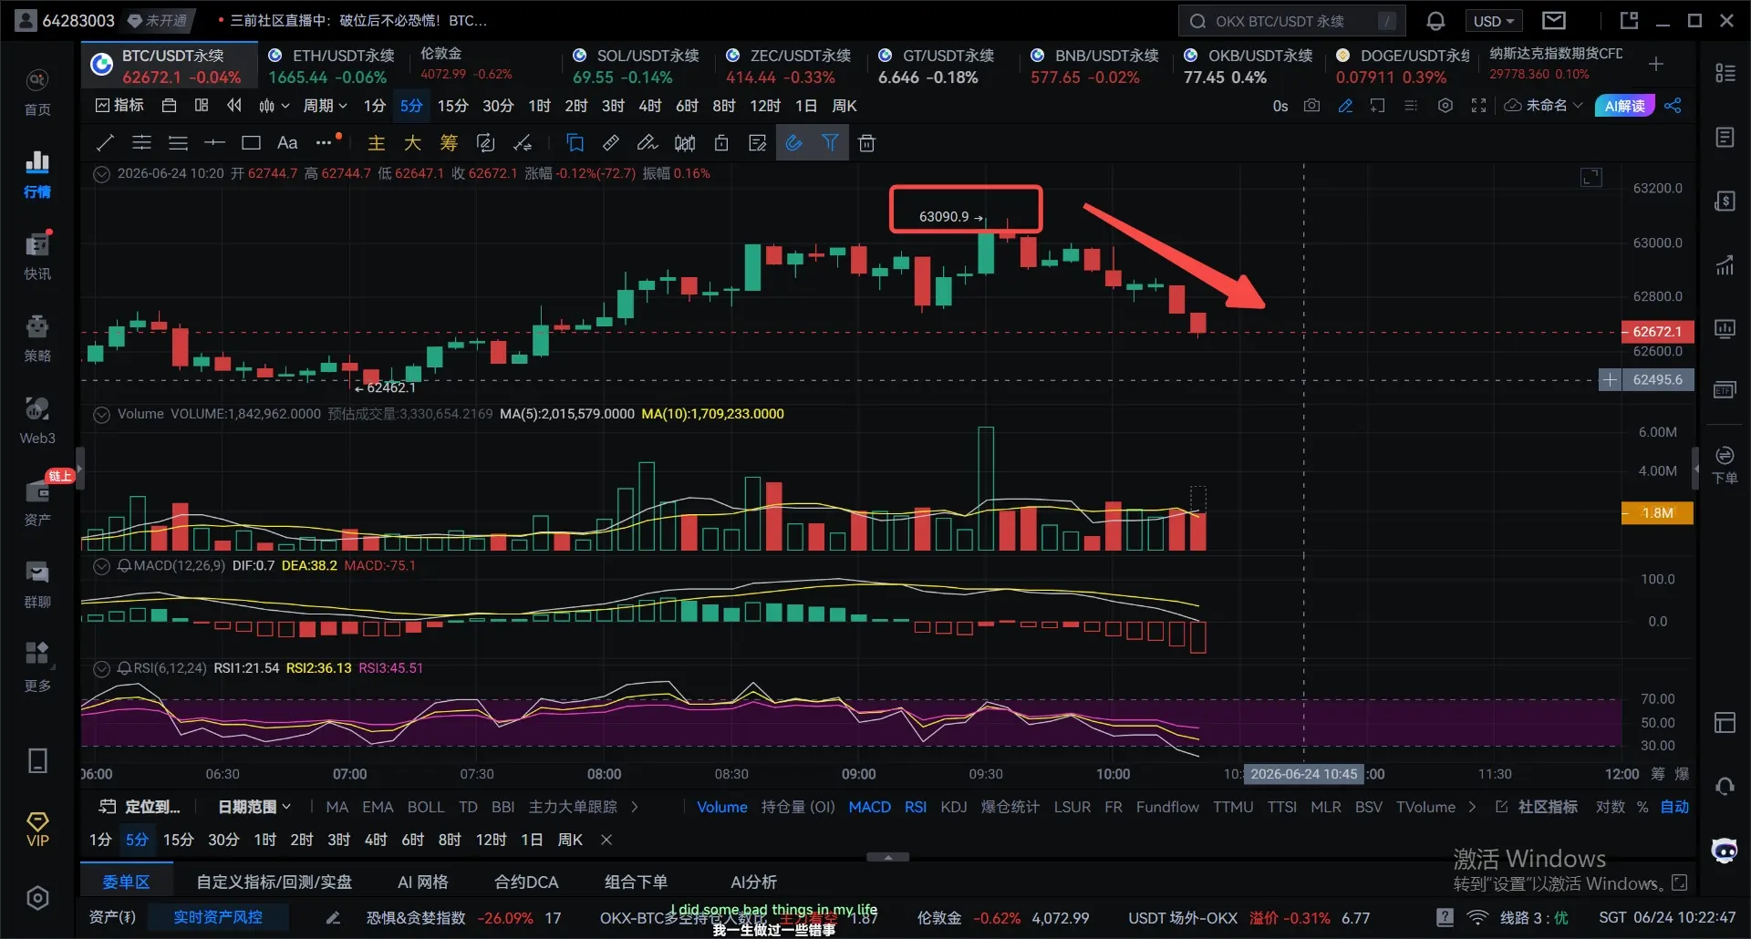Open 群聊 group chat in sidebar

click(37, 584)
